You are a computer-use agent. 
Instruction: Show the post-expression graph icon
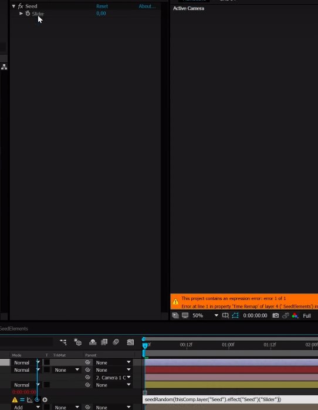click(29, 399)
